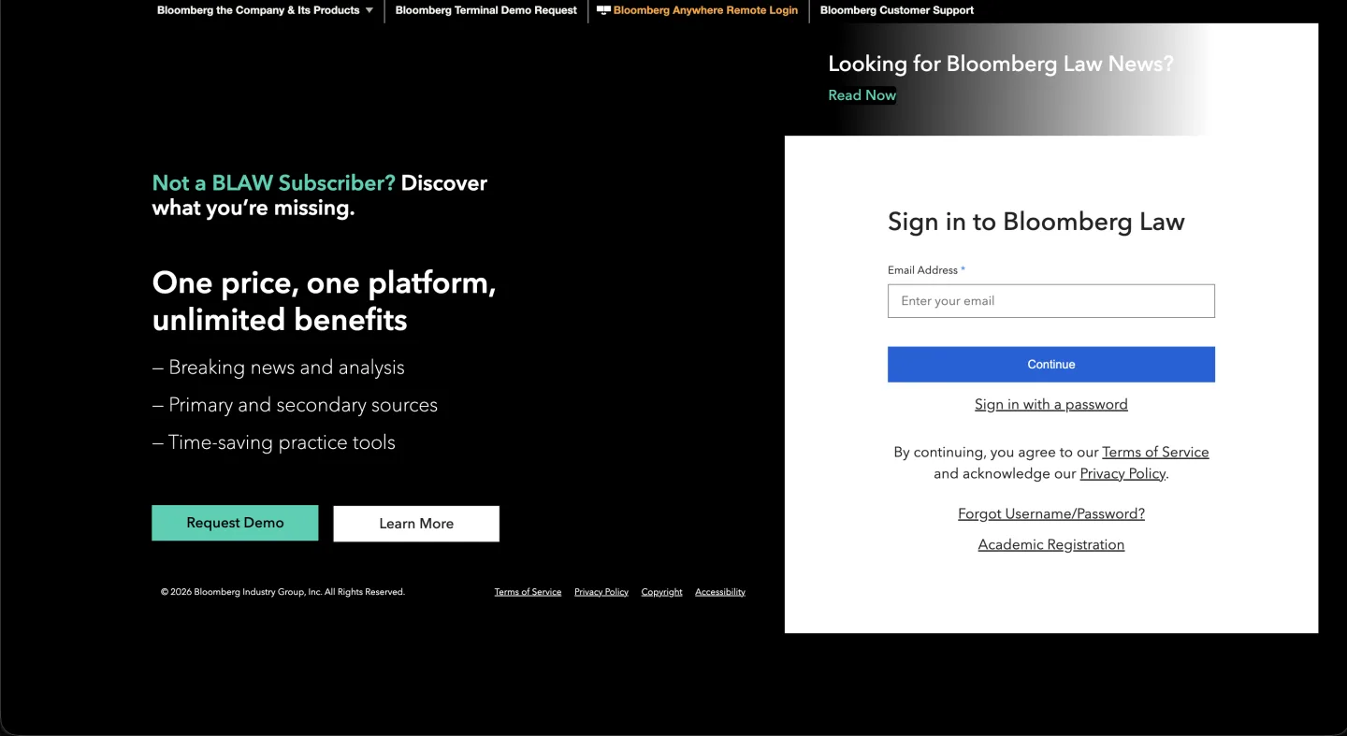Choose Sign in with a password
This screenshot has height=736, width=1347.
[x=1051, y=404]
